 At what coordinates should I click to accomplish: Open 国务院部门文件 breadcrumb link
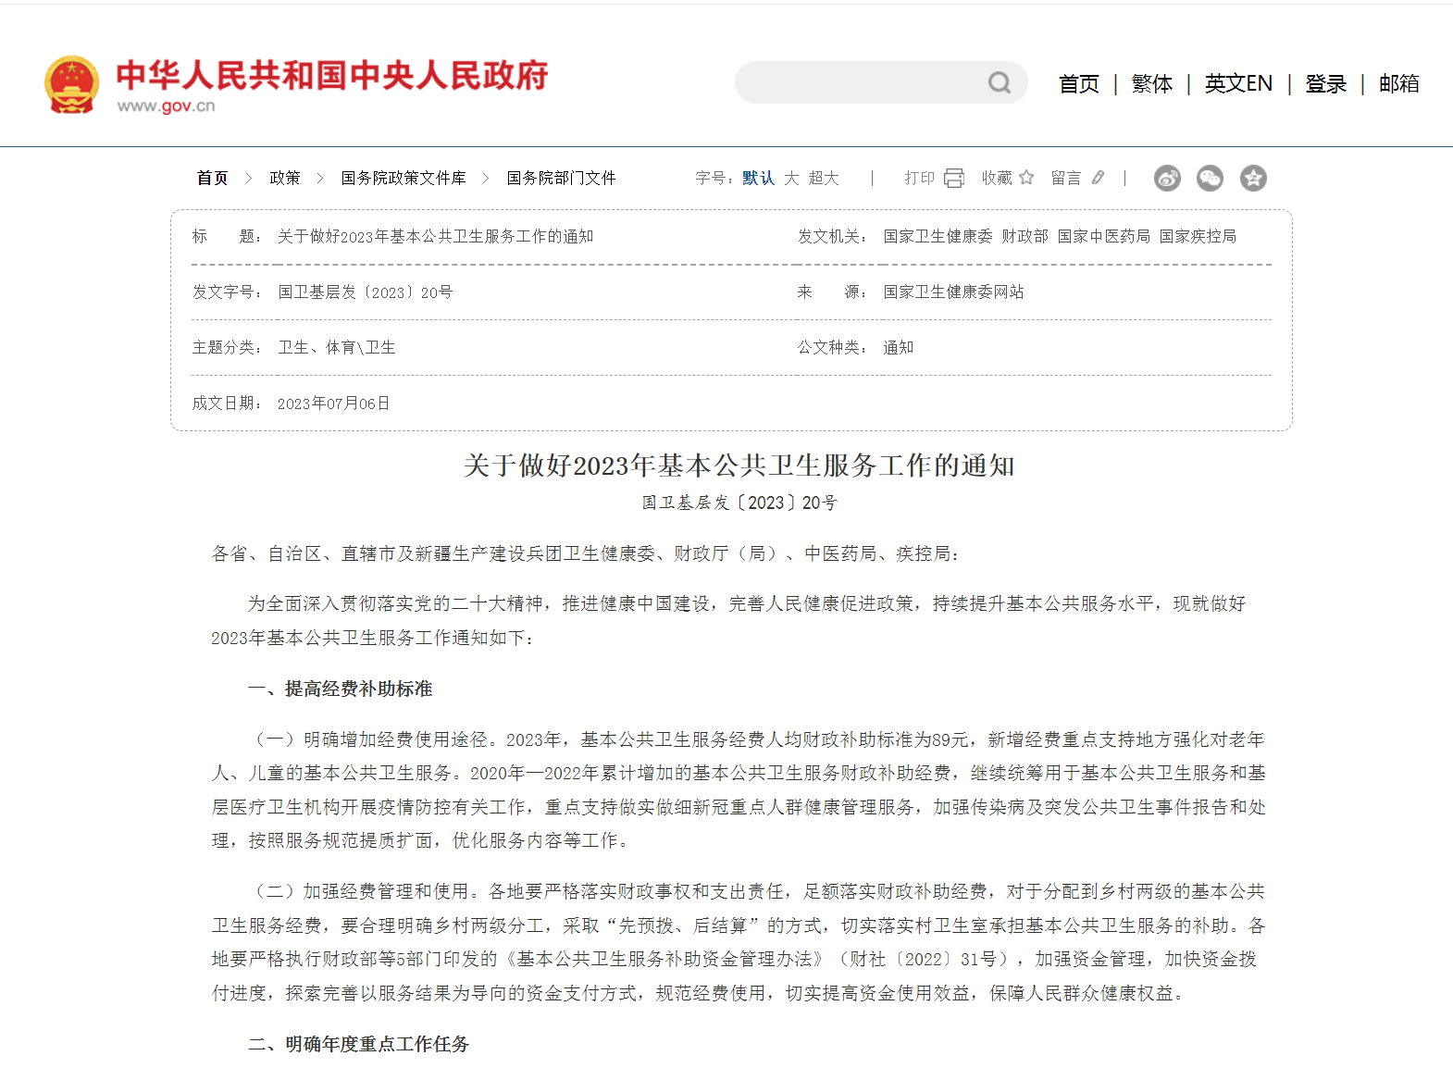point(561,178)
